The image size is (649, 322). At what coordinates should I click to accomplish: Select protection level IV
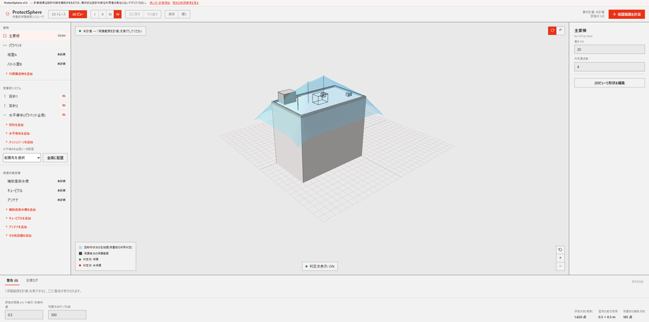tap(117, 15)
